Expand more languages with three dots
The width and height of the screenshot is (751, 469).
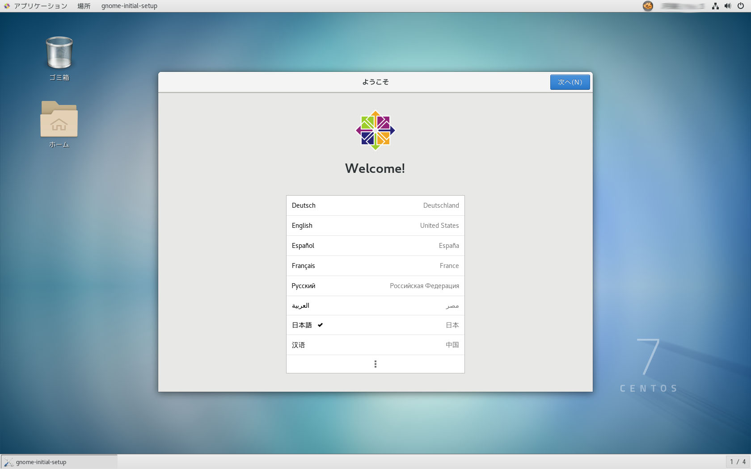tap(375, 364)
